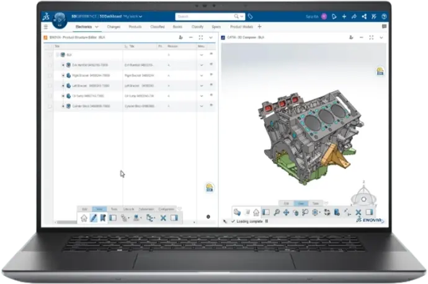Tick the checkbox for Right Bracket row
The image size is (428, 284).
click(x=50, y=75)
